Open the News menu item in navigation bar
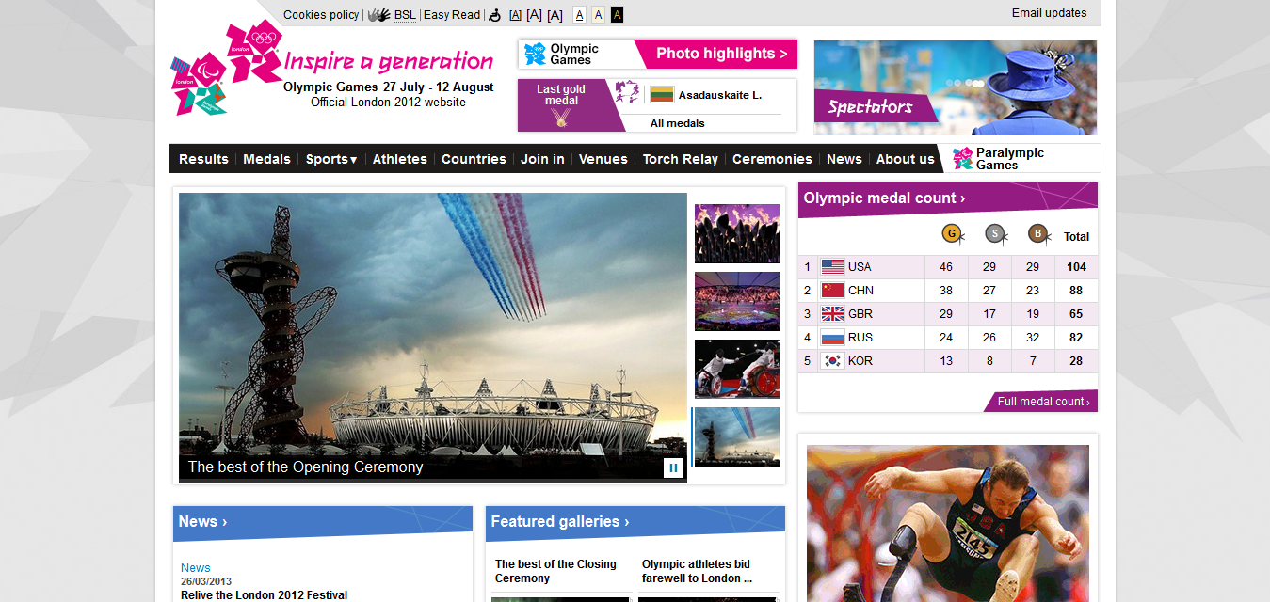Screen dimensions: 1270x602 [x=844, y=159]
